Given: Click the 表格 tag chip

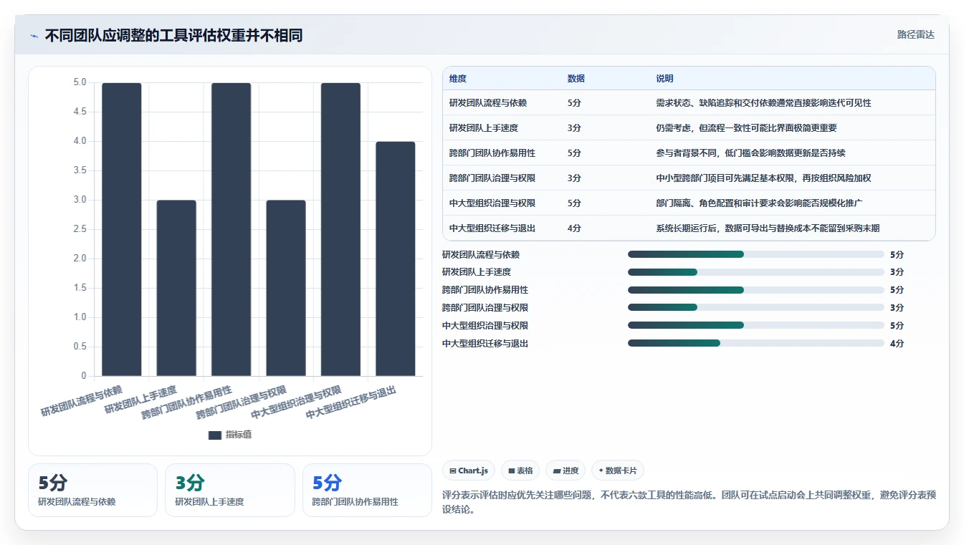Looking at the screenshot, I should coord(521,471).
